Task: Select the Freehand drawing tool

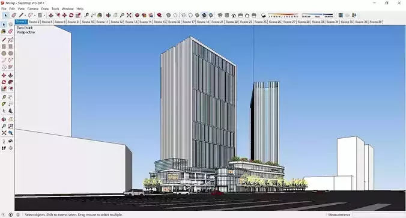Action: click(10, 40)
